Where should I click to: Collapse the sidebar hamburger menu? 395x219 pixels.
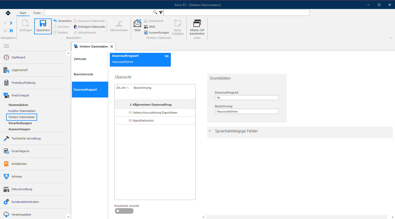pos(6,46)
